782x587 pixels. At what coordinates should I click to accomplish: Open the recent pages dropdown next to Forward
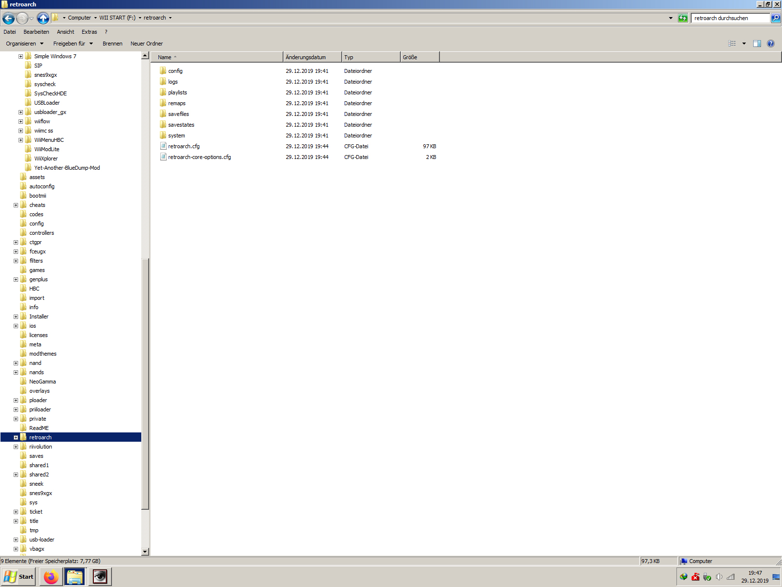[x=32, y=19]
